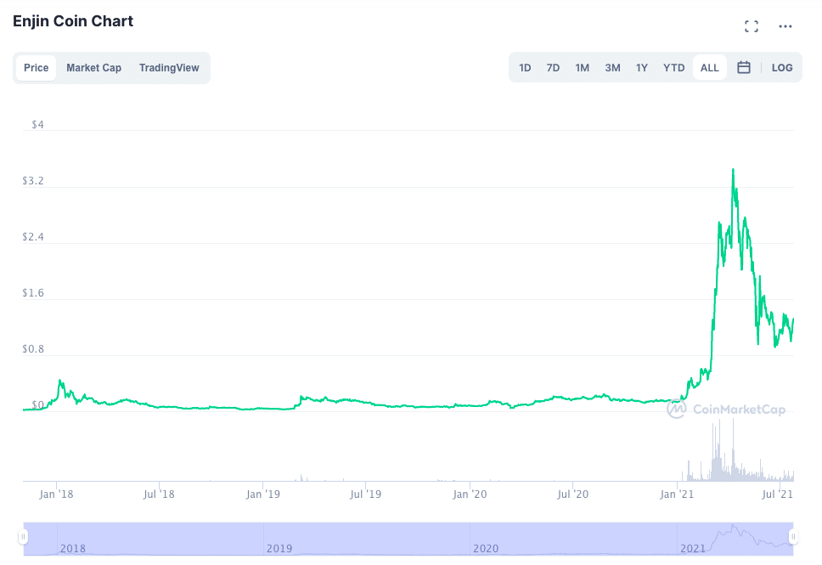Click the 2020 label in range navigator
The width and height of the screenshot is (822, 565).
click(486, 549)
